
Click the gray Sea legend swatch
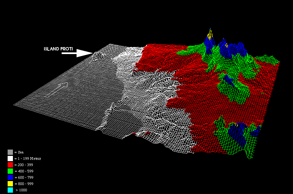click(10, 152)
